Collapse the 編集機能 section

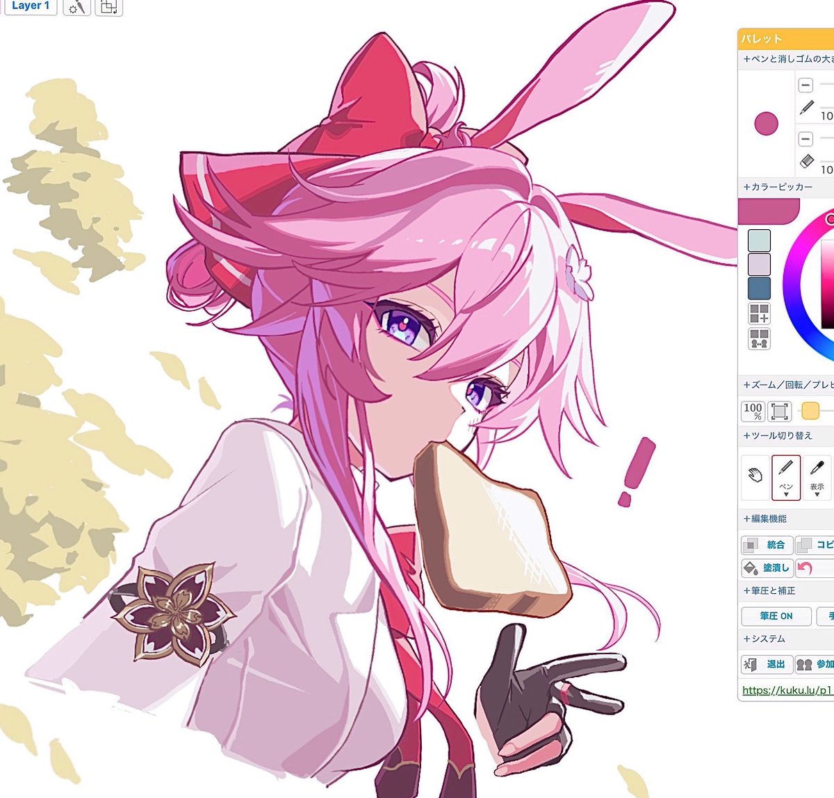click(786, 518)
